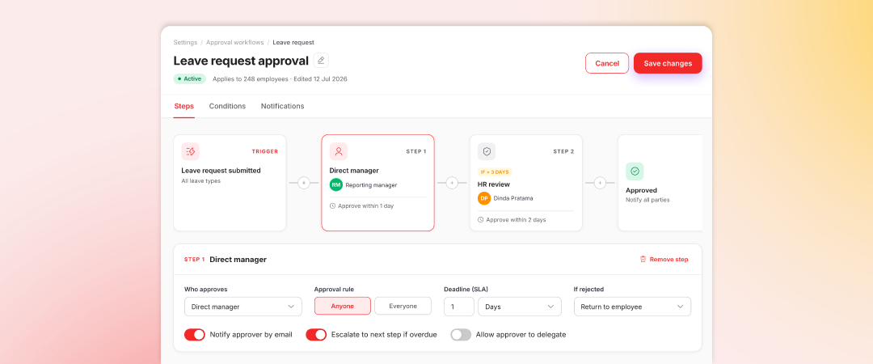This screenshot has height=364, width=873.
Task: Click the Leave request approval title
Action: (241, 61)
